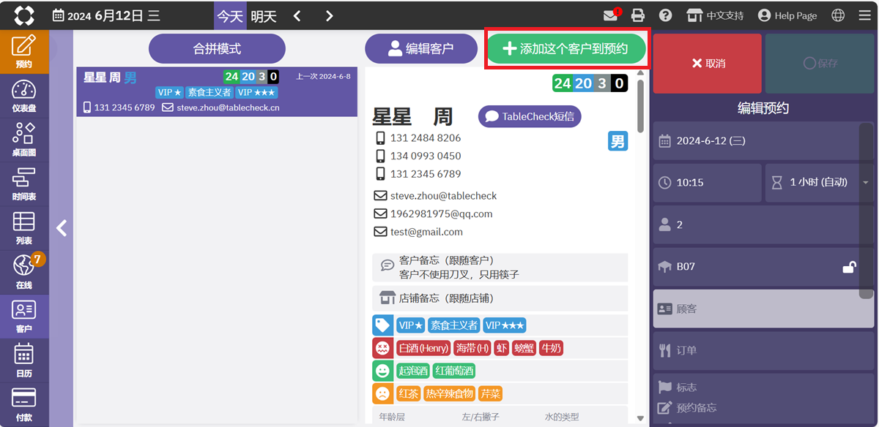
Task: Click the edit panel scrollbar
Action: [x=867, y=211]
